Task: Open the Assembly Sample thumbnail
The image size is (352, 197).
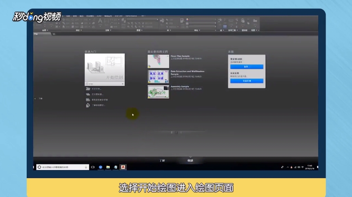Action: tap(158, 92)
